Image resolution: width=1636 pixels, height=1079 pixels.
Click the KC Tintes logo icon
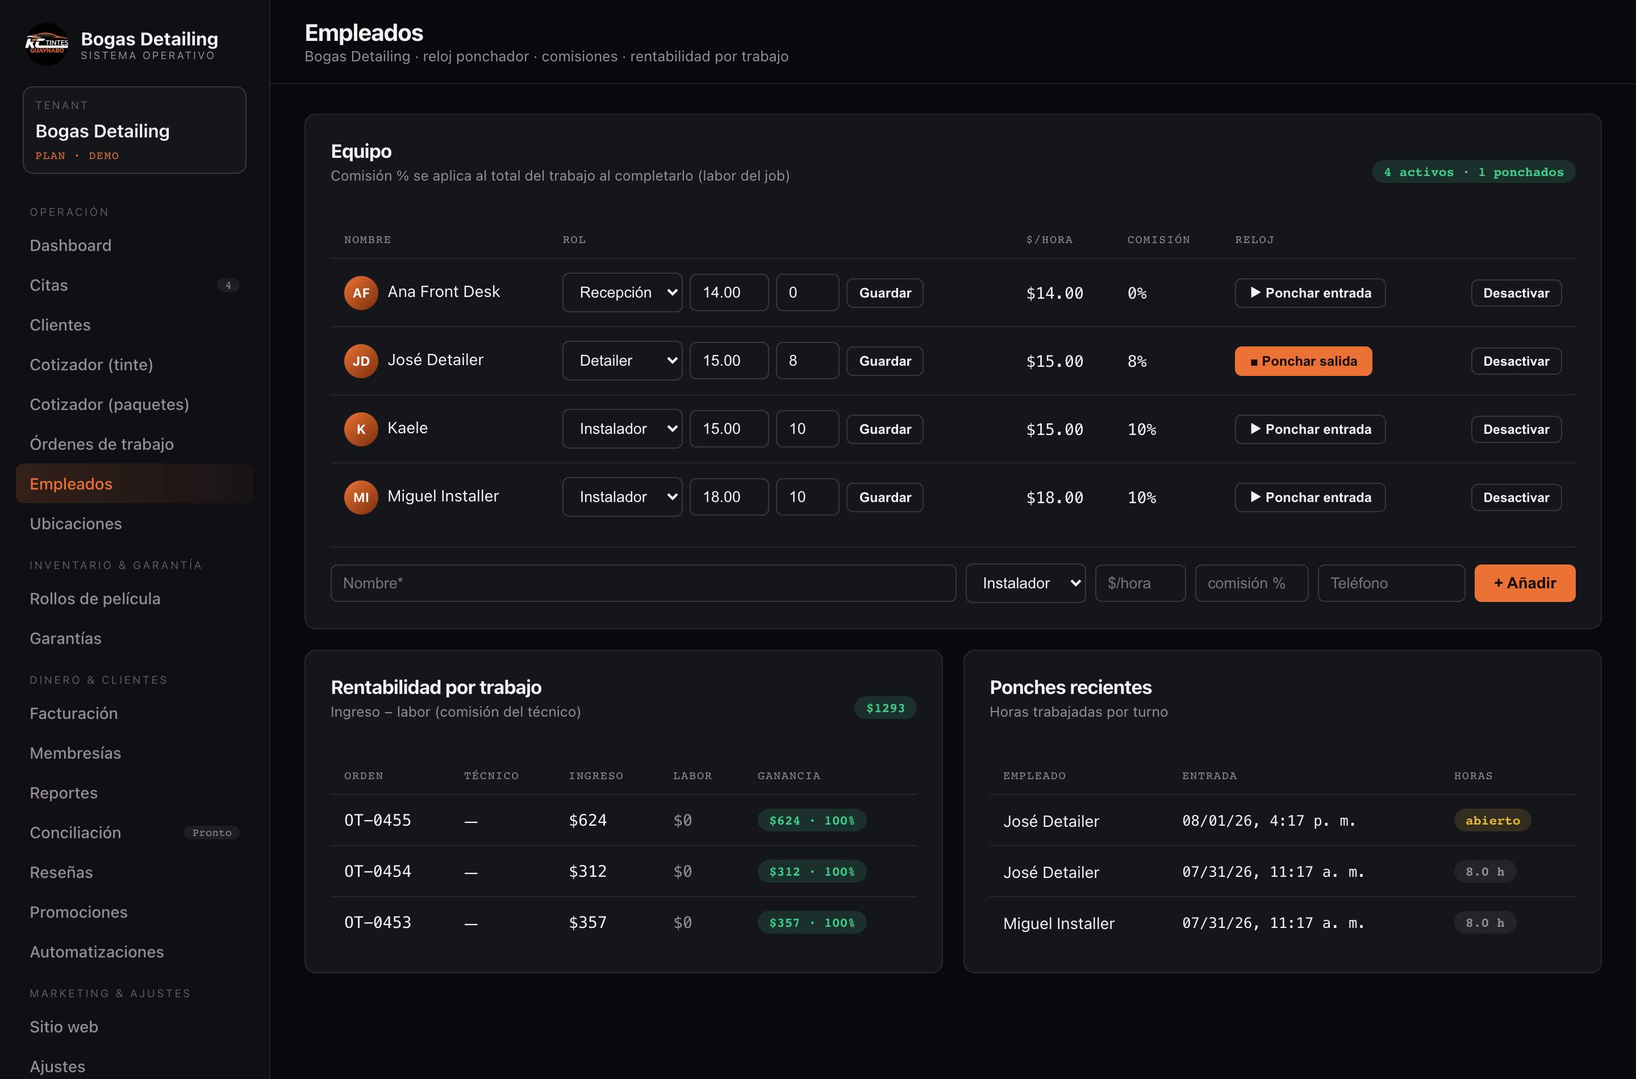pyautogui.click(x=47, y=45)
